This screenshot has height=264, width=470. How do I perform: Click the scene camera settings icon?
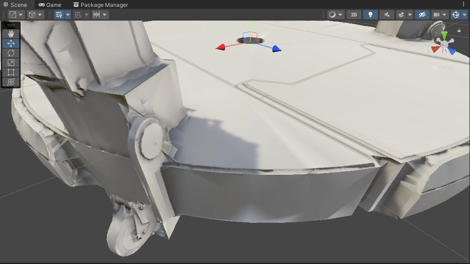(x=437, y=15)
